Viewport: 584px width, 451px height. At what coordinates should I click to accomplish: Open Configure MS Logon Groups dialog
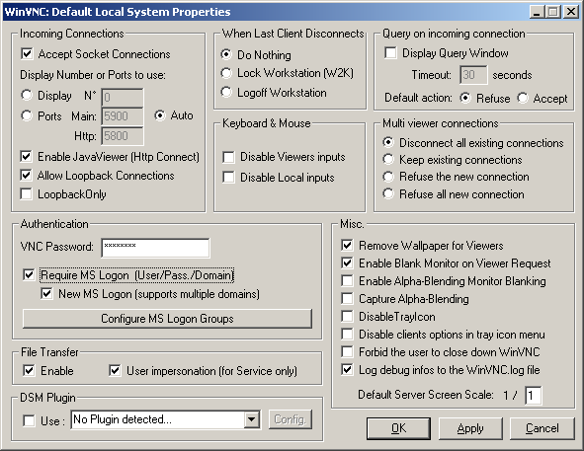click(x=167, y=319)
